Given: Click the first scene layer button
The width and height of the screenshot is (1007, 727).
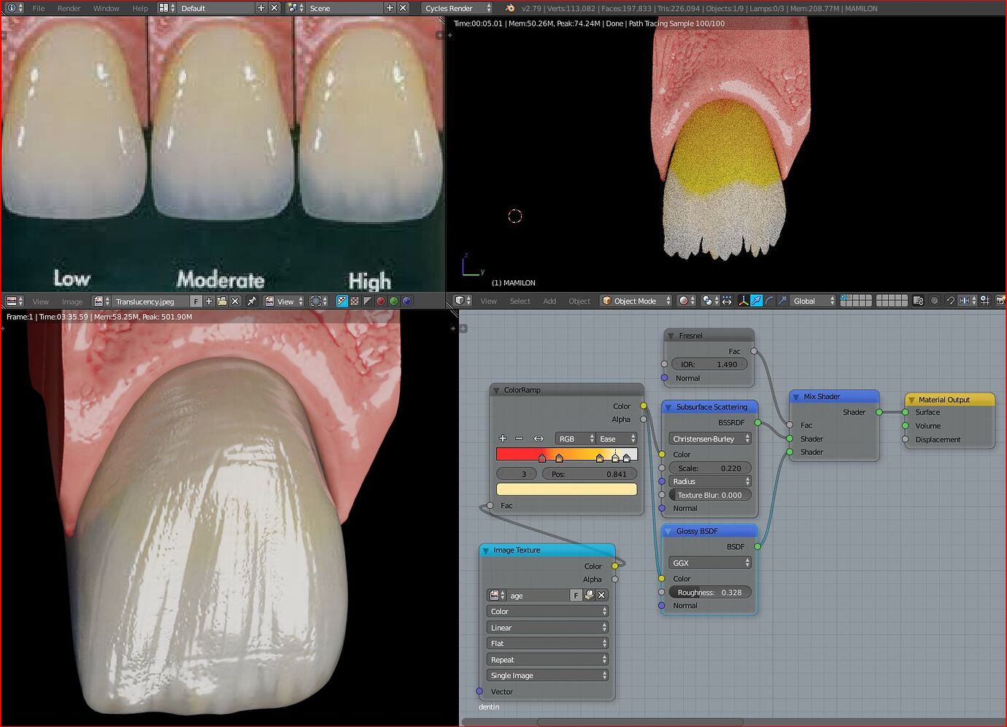Looking at the screenshot, I should [844, 298].
